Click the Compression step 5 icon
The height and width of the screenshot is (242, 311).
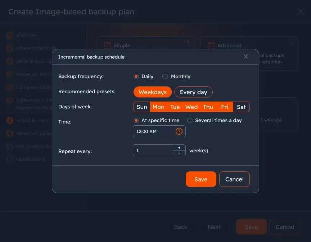click(x=9, y=87)
